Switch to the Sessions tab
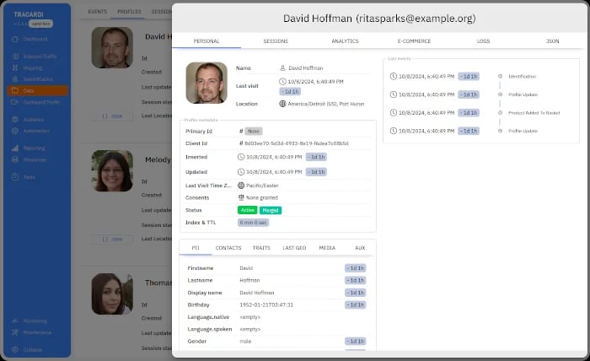The image size is (590, 361). (276, 41)
